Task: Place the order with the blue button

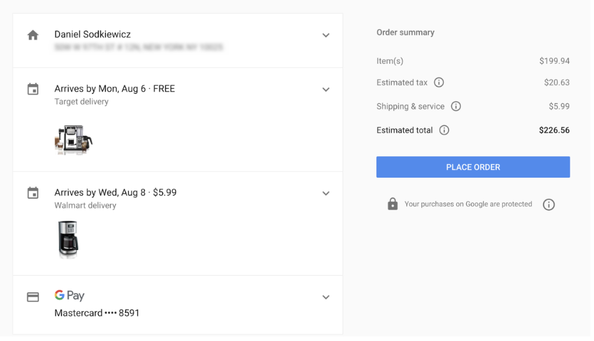Action: 473,167
